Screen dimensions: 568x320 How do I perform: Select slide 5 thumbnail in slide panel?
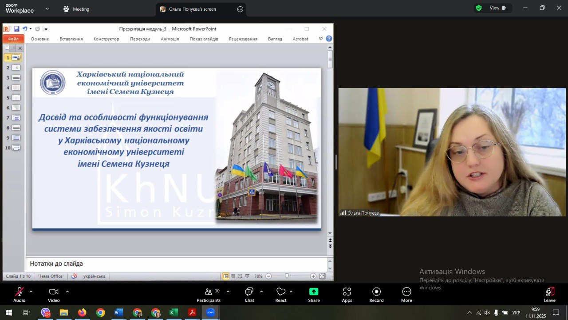(x=16, y=98)
